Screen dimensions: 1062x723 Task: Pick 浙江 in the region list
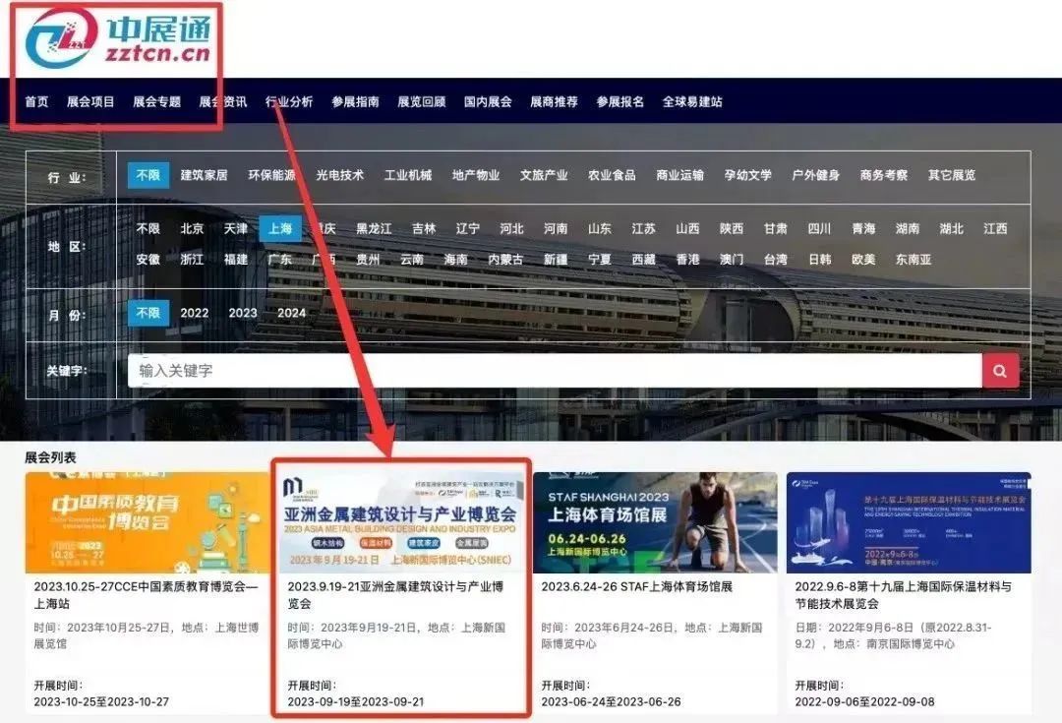click(193, 259)
